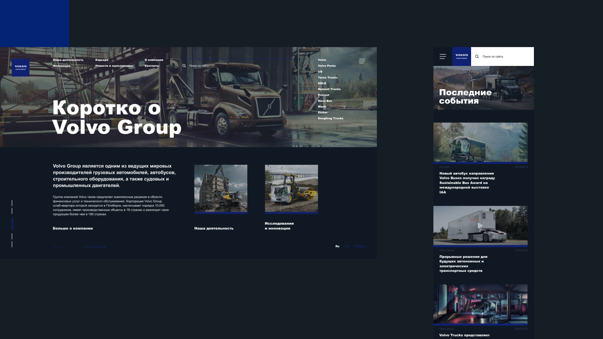Switch language to Ru

click(x=337, y=246)
